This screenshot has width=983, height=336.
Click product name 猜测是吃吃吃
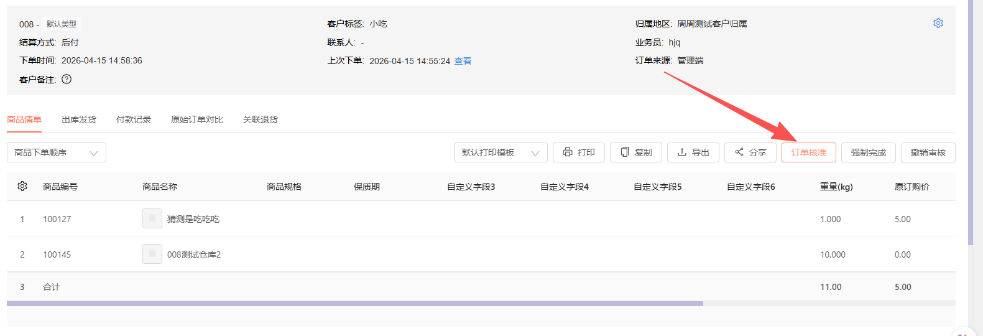(193, 219)
